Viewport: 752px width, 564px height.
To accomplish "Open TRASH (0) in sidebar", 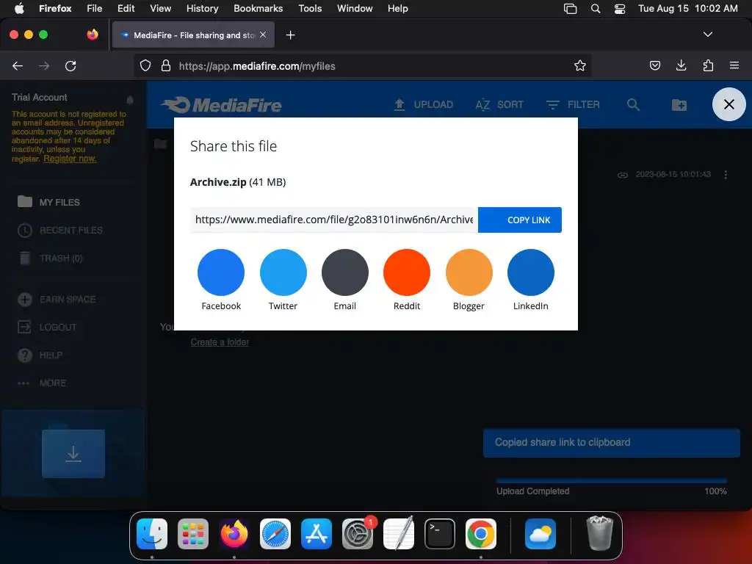I will click(51, 258).
